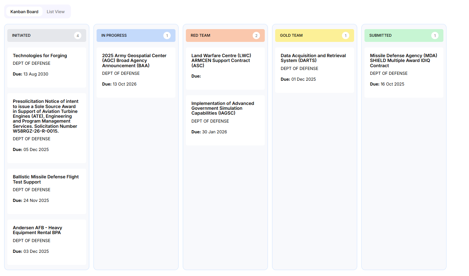The height and width of the screenshot is (276, 469).
Task: Switch to the List View tab
Action: tap(56, 12)
